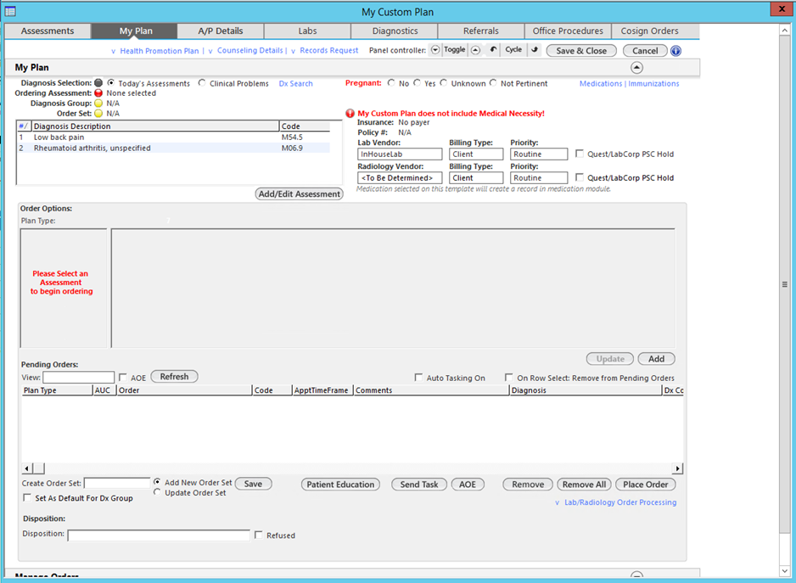Switch to A/P Details tab
796x583 pixels.
(221, 31)
